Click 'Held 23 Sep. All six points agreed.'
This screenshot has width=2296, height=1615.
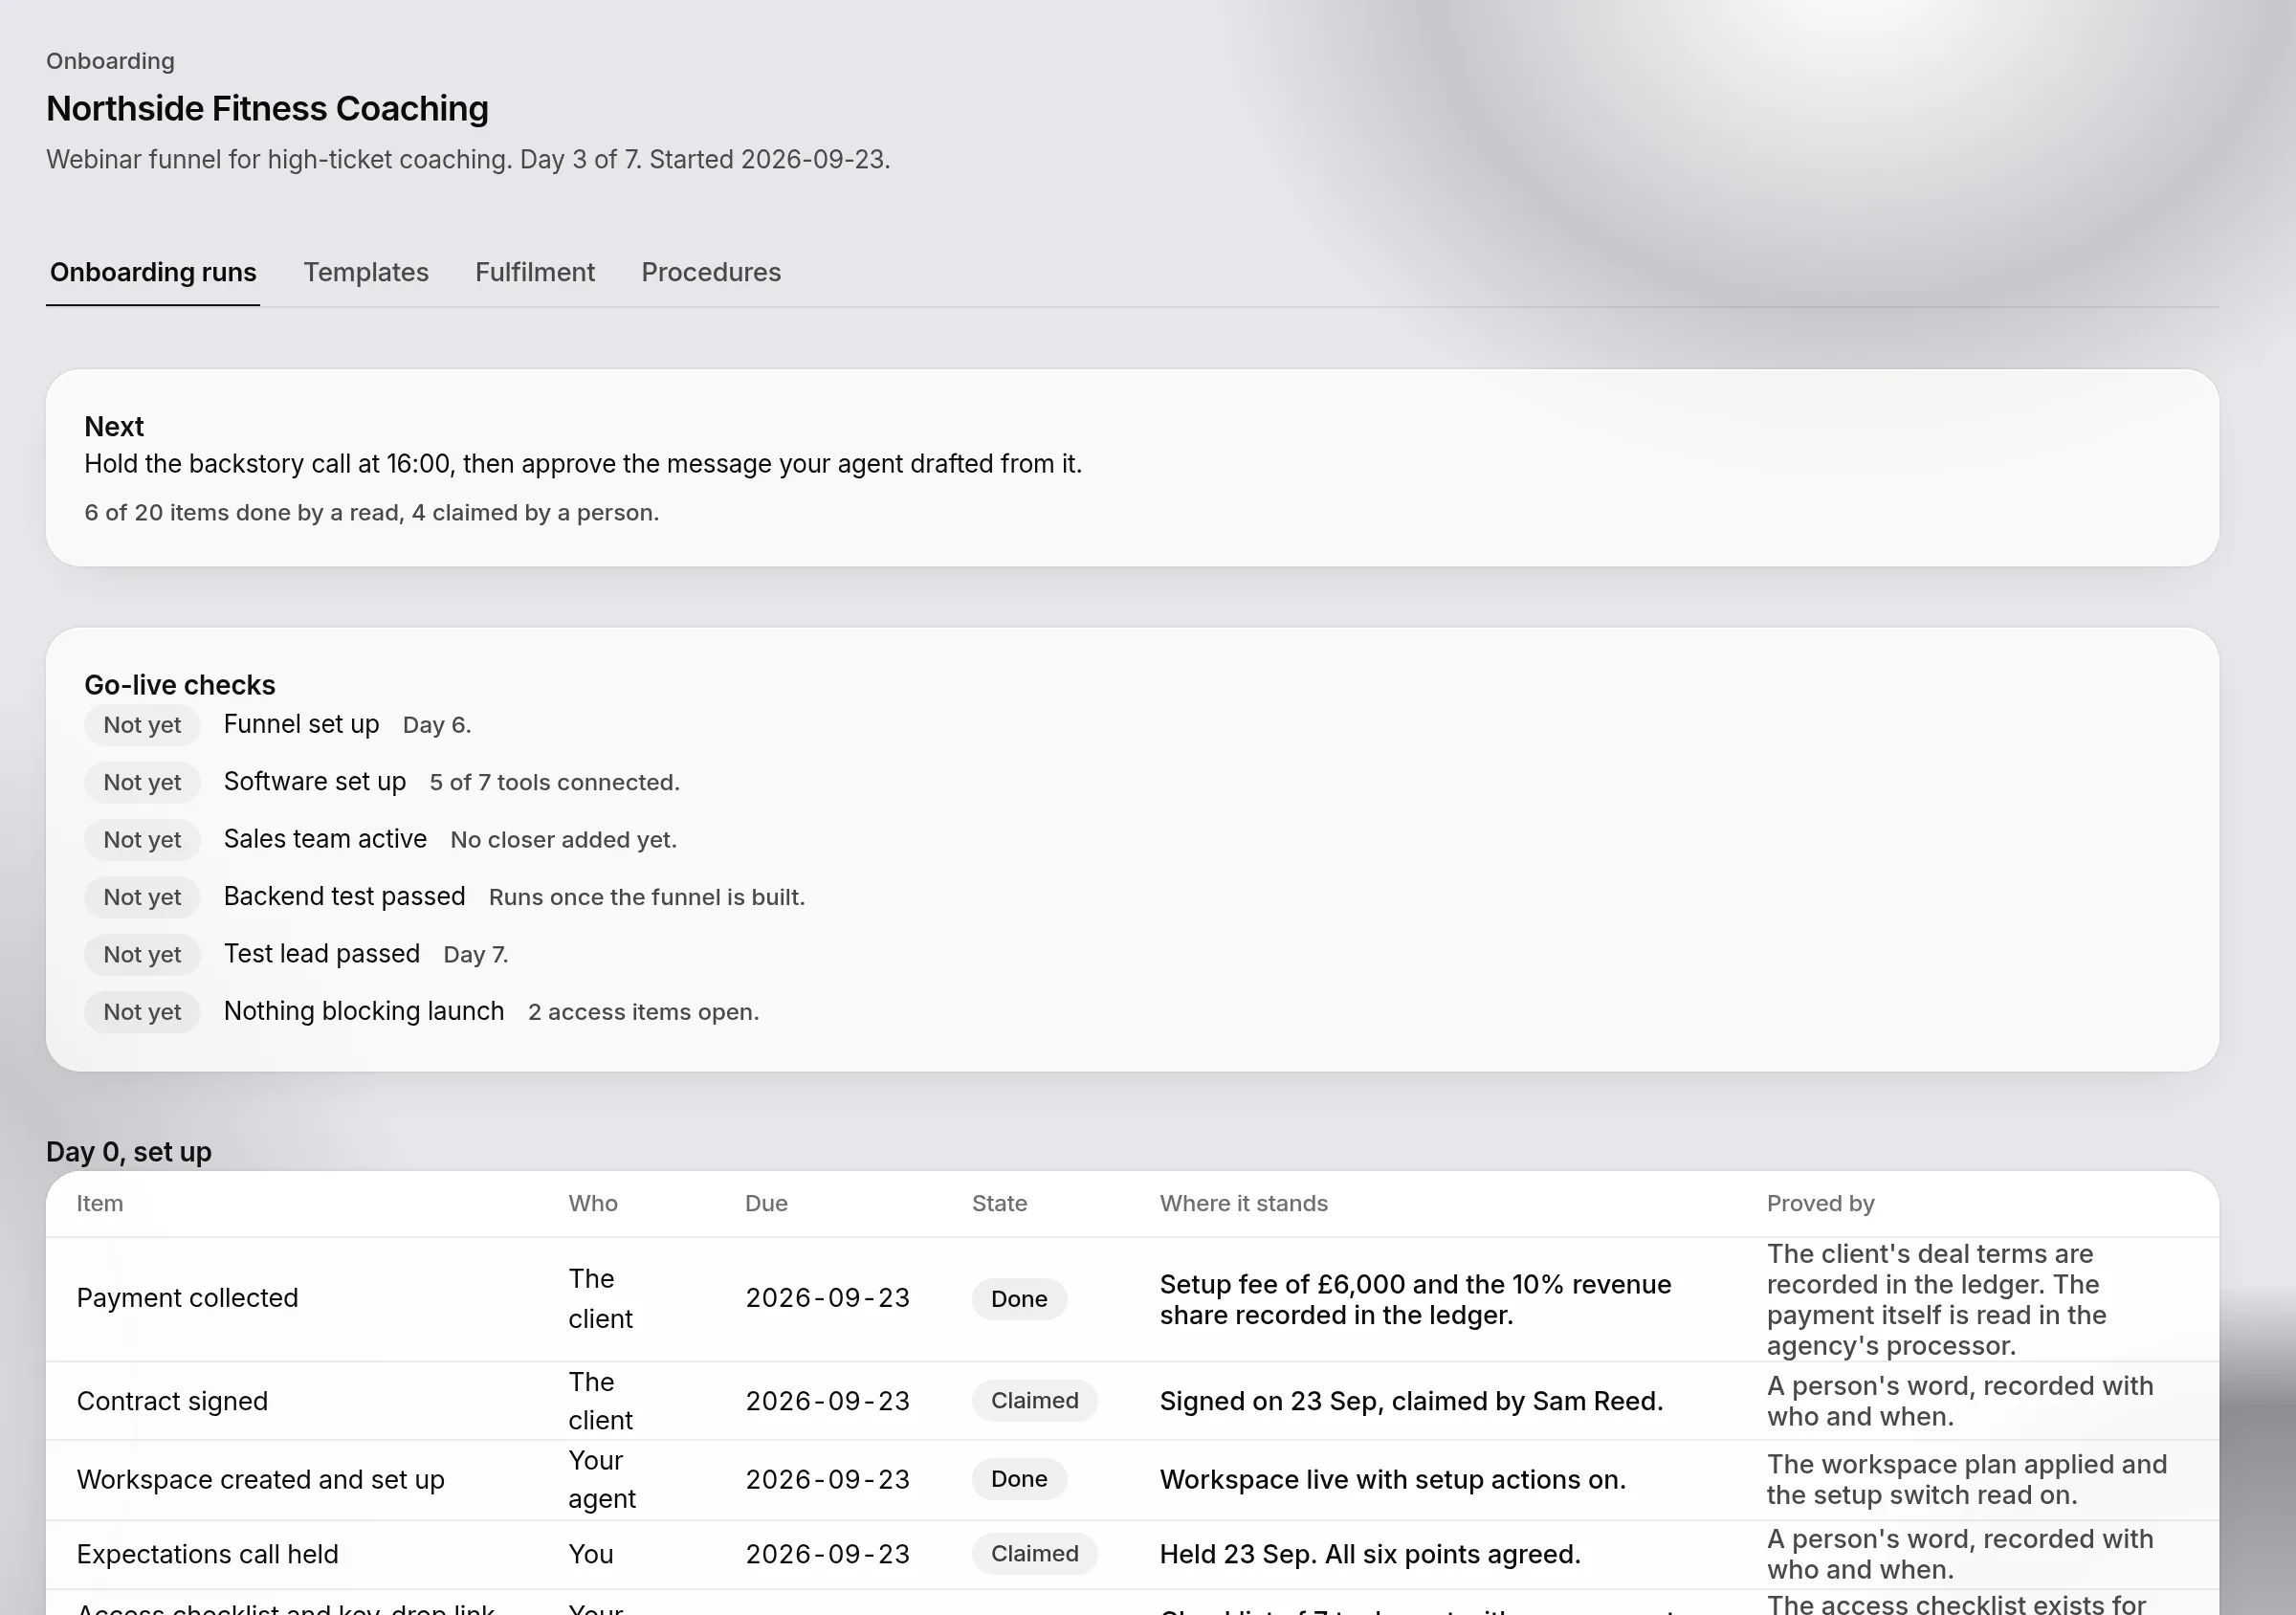(1370, 1555)
